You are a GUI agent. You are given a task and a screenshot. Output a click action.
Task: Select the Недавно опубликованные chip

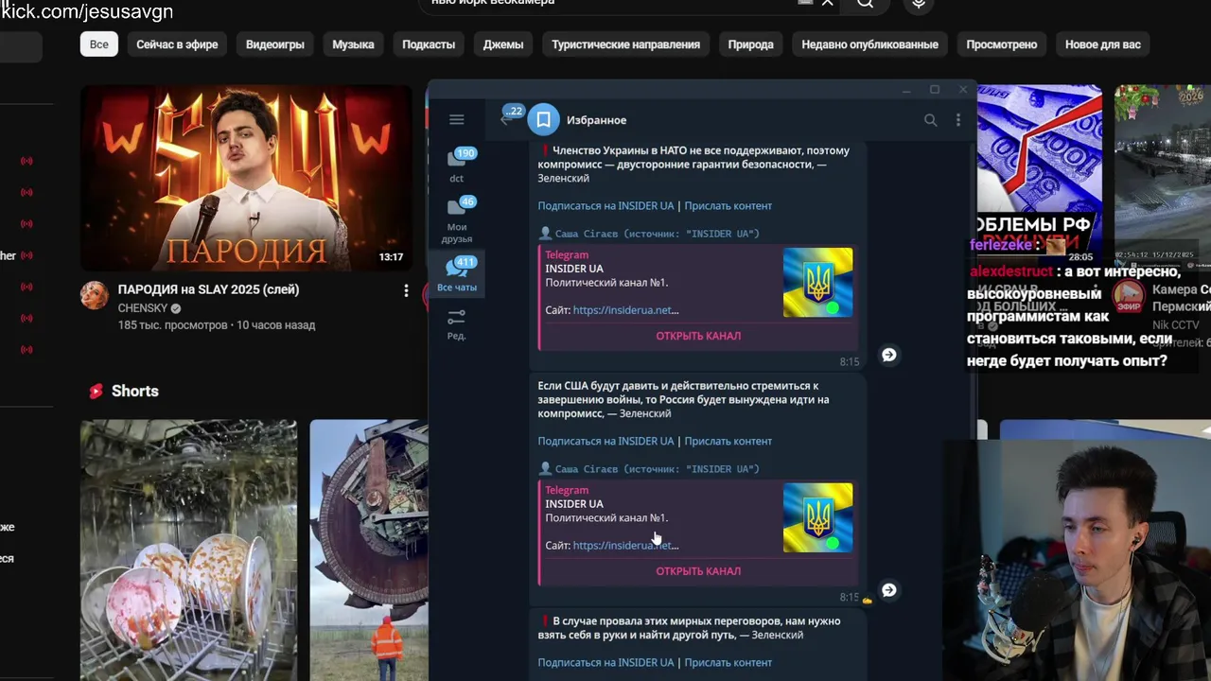(x=869, y=44)
